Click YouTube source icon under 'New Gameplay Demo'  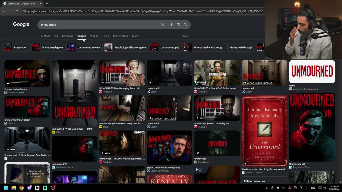pyautogui.click(x=101, y=92)
